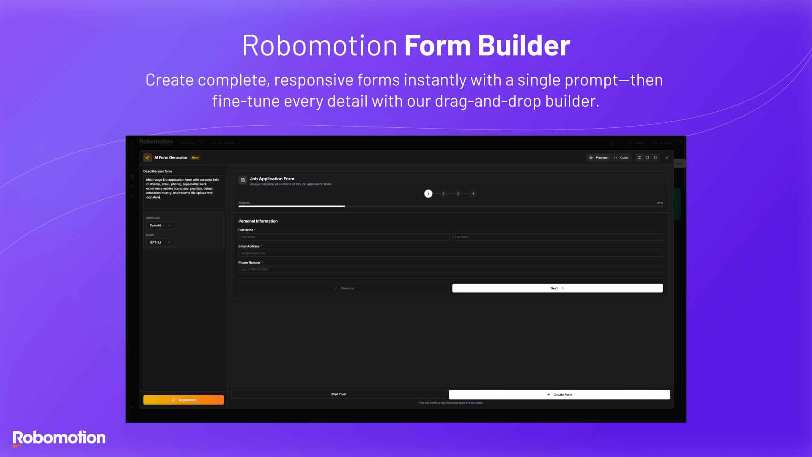Click the Credits icon in the top bar
The image size is (812, 457).
pyautogui.click(x=630, y=143)
